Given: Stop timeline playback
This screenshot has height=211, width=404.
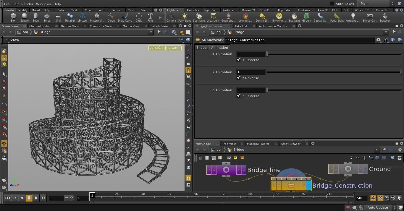Looking at the screenshot, I should click(29, 198).
